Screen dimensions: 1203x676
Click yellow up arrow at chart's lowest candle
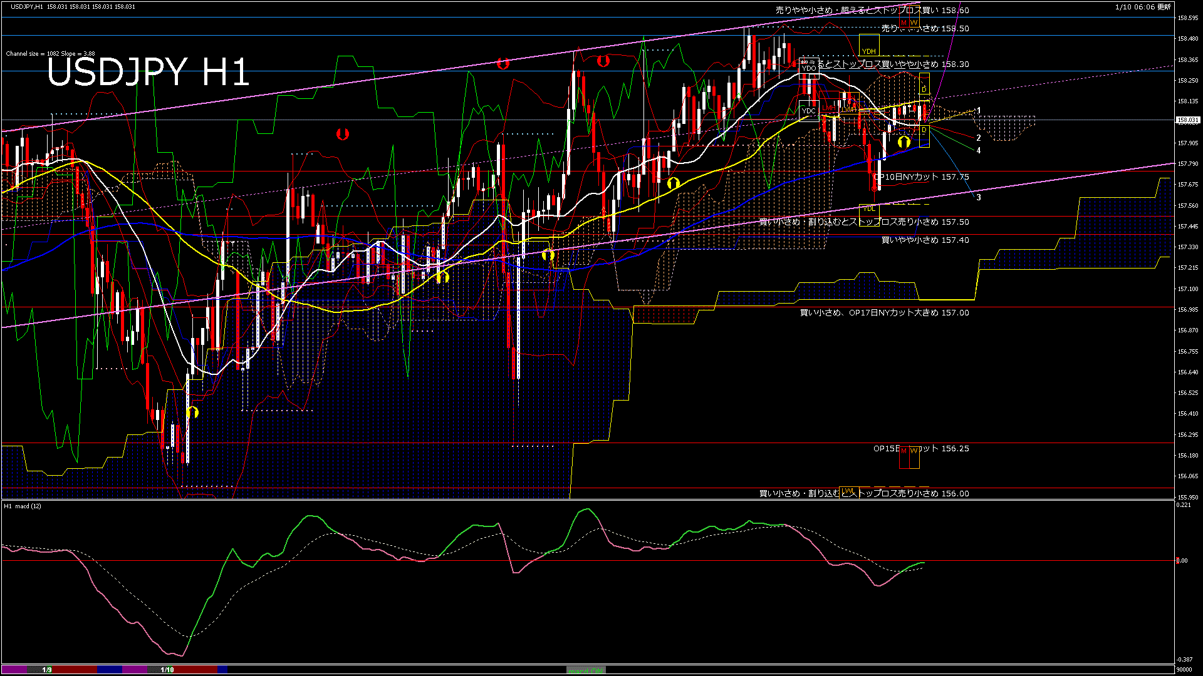pos(192,412)
